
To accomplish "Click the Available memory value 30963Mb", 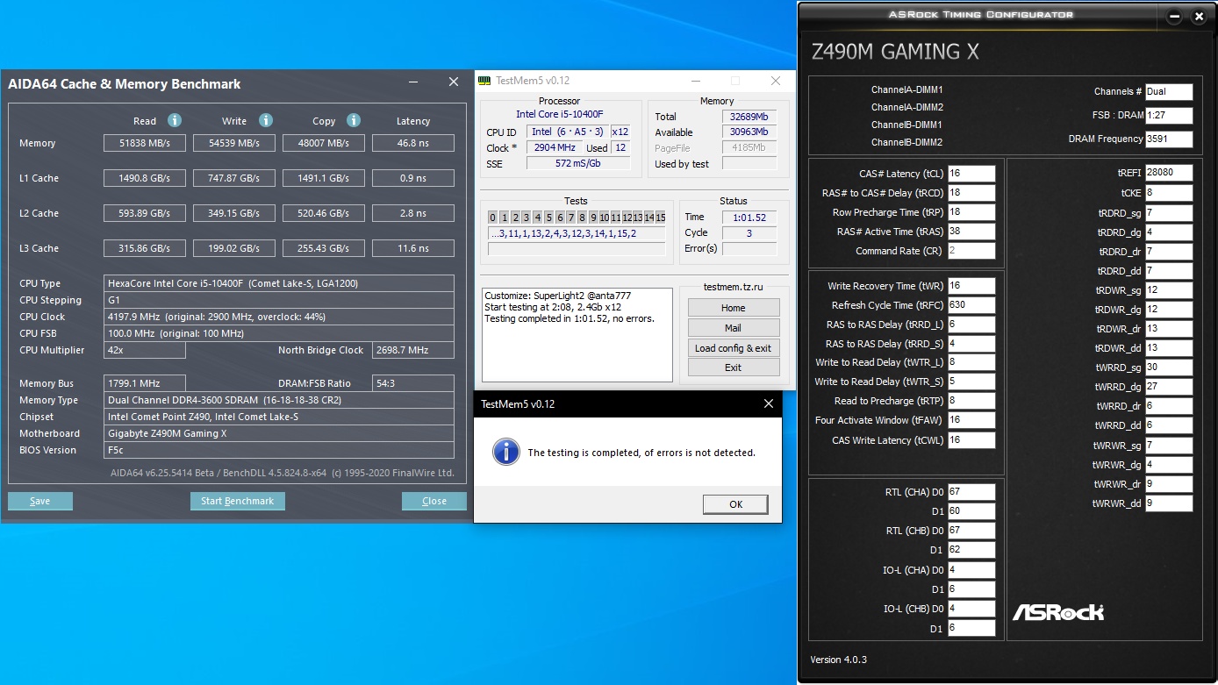I will (x=751, y=132).
